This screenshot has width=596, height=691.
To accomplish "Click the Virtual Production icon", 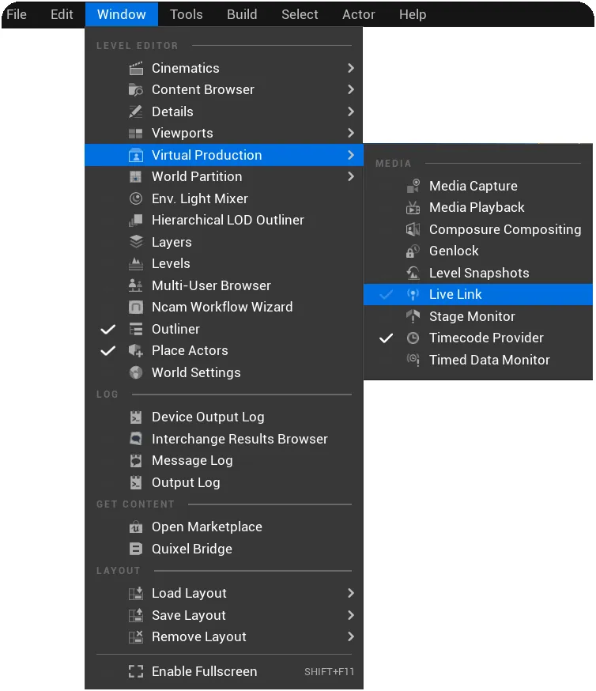I will (136, 155).
